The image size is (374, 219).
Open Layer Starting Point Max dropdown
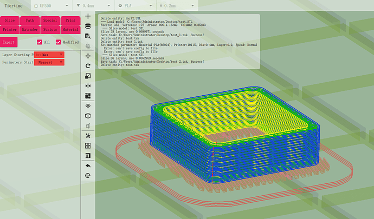click(x=49, y=55)
